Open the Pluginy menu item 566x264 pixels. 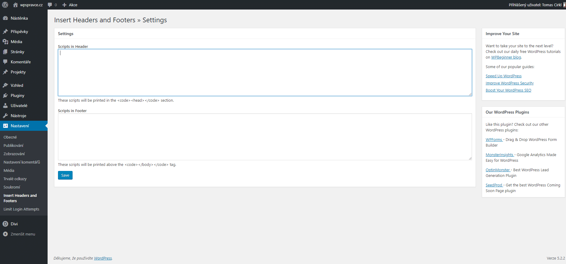(x=18, y=95)
